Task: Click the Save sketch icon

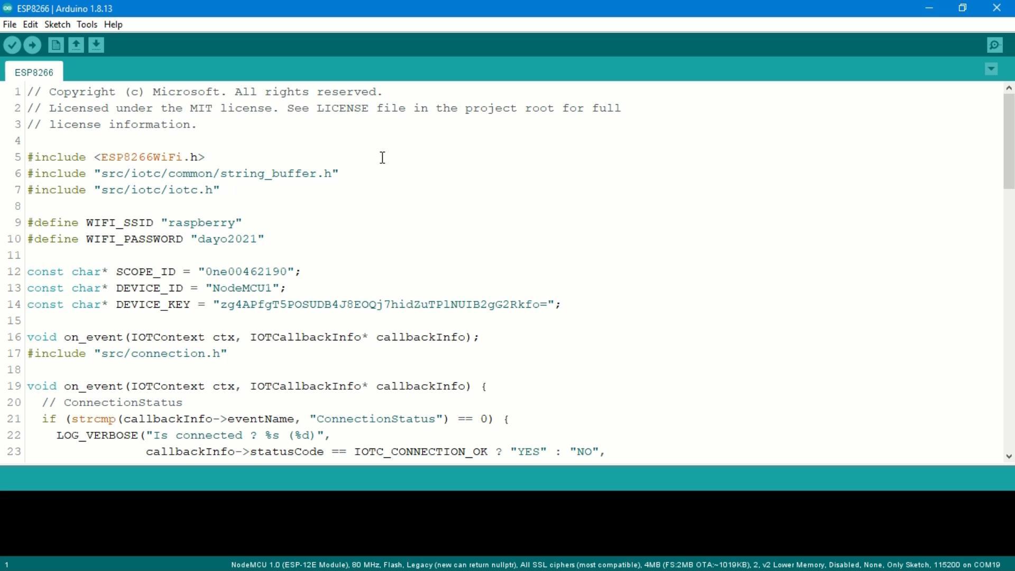Action: click(96, 44)
